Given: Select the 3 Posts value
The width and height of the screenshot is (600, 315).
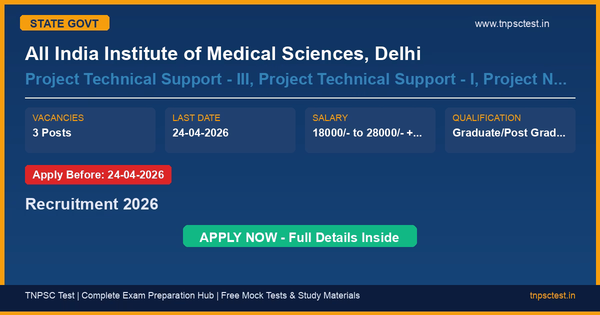Looking at the screenshot, I should click(52, 132).
